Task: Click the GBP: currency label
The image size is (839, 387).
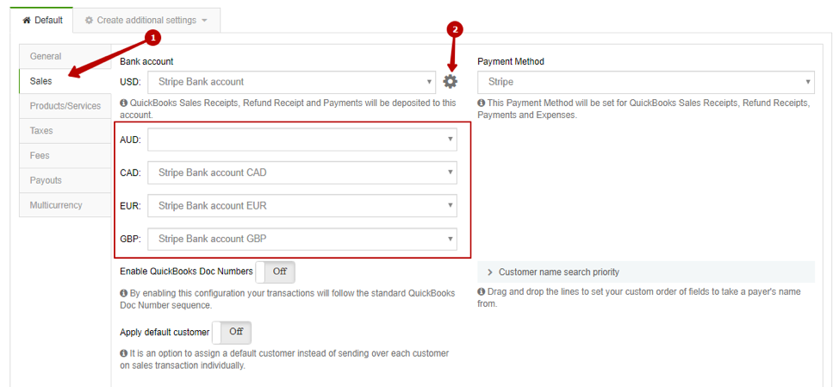Action: point(131,240)
